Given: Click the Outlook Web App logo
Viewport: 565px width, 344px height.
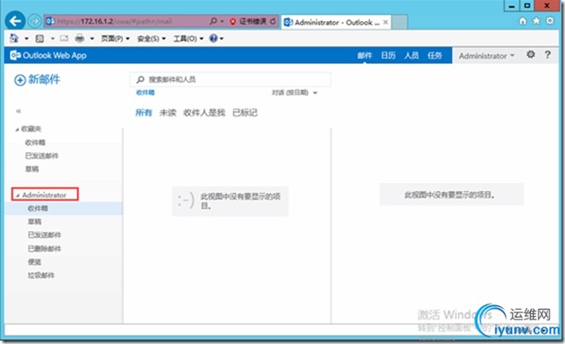Looking at the screenshot, I should pyautogui.click(x=48, y=55).
